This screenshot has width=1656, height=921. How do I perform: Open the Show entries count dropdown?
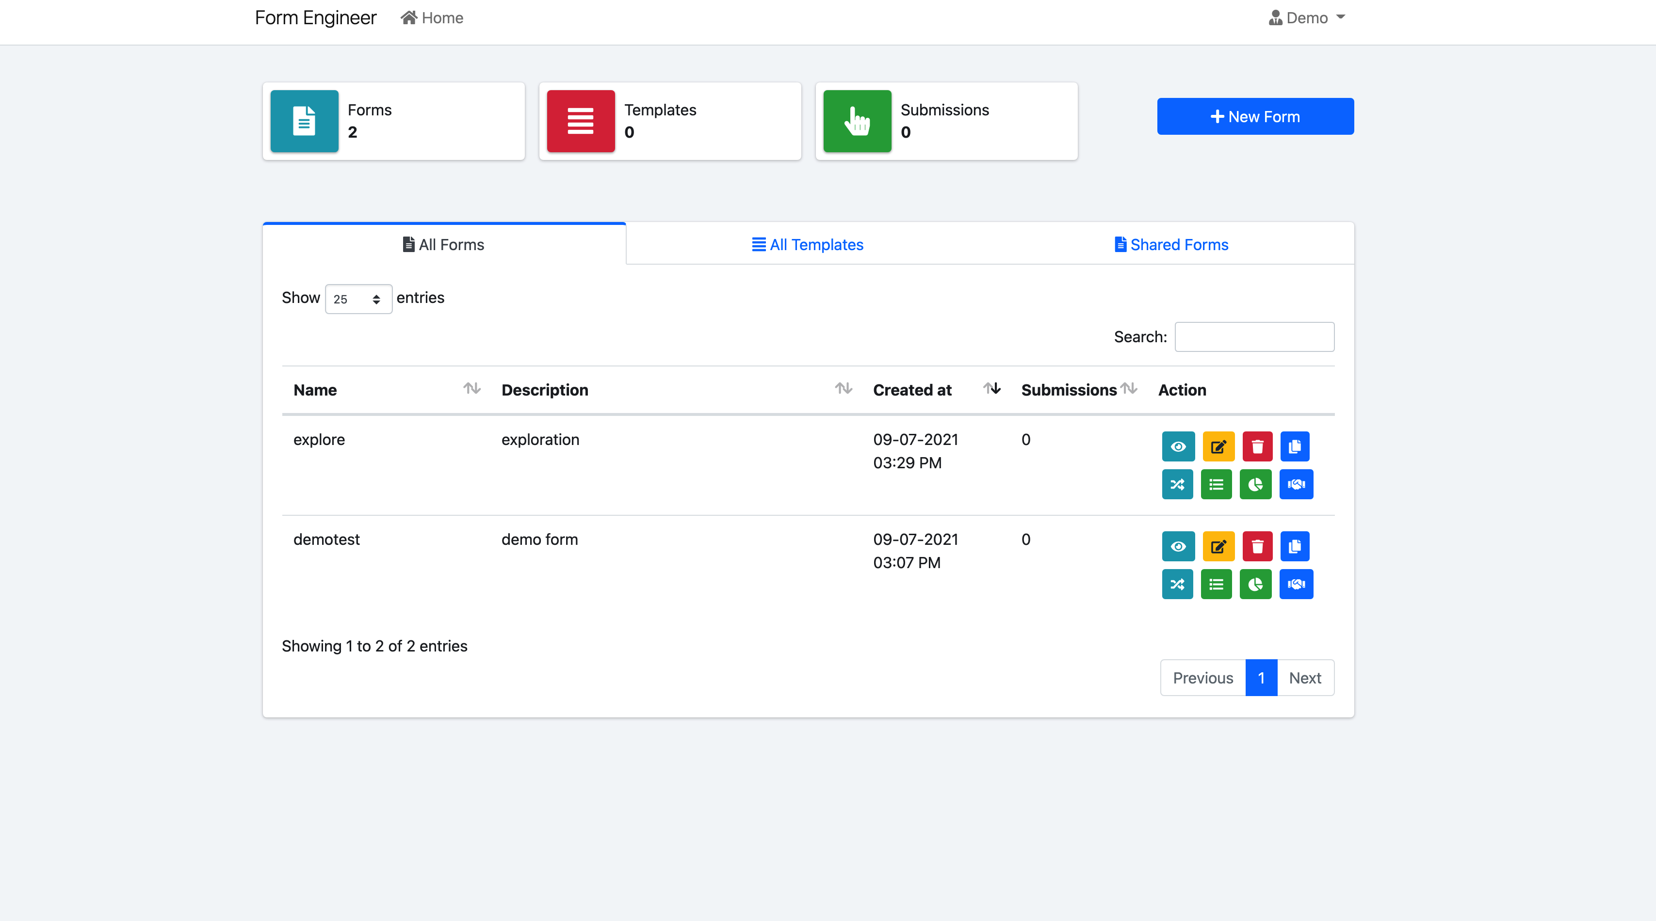pyautogui.click(x=358, y=299)
